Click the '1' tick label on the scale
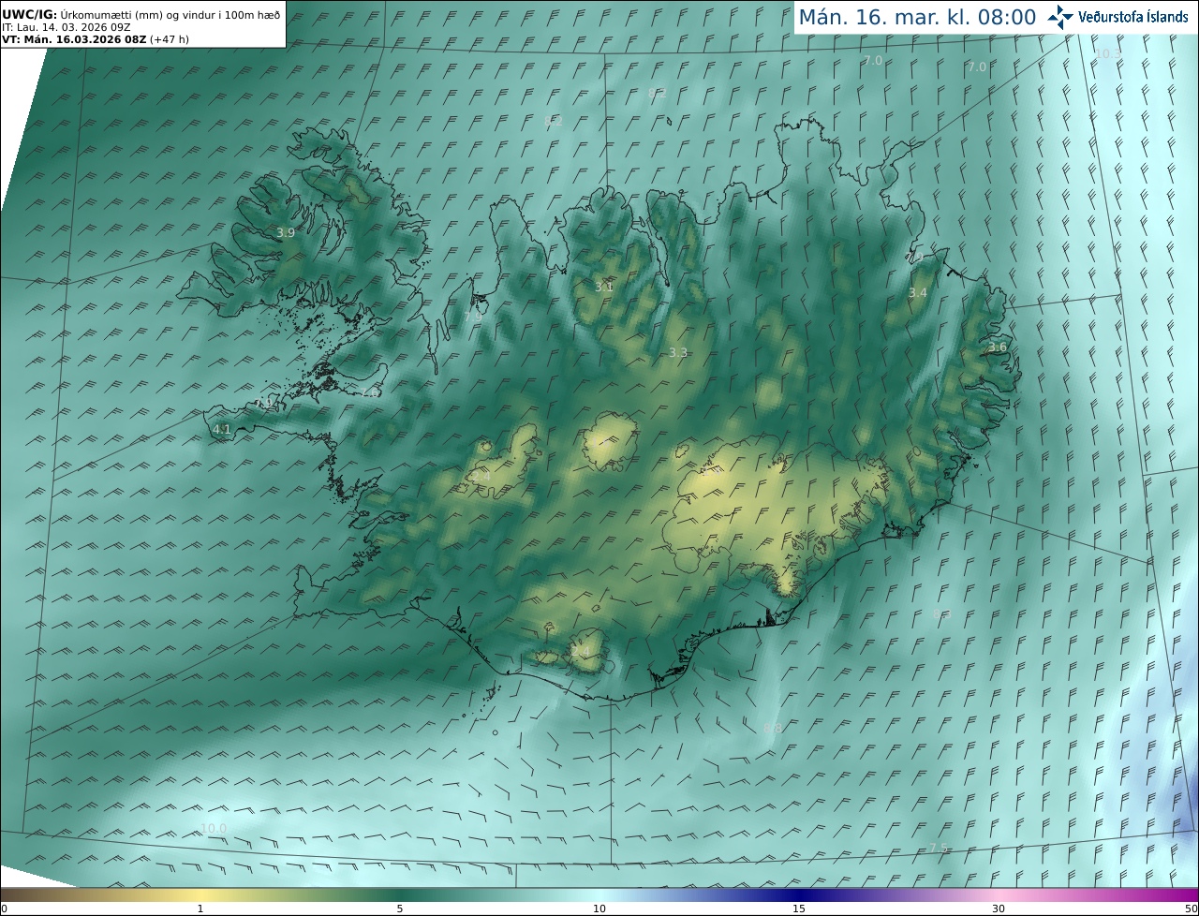This screenshot has width=1199, height=916. click(200, 909)
